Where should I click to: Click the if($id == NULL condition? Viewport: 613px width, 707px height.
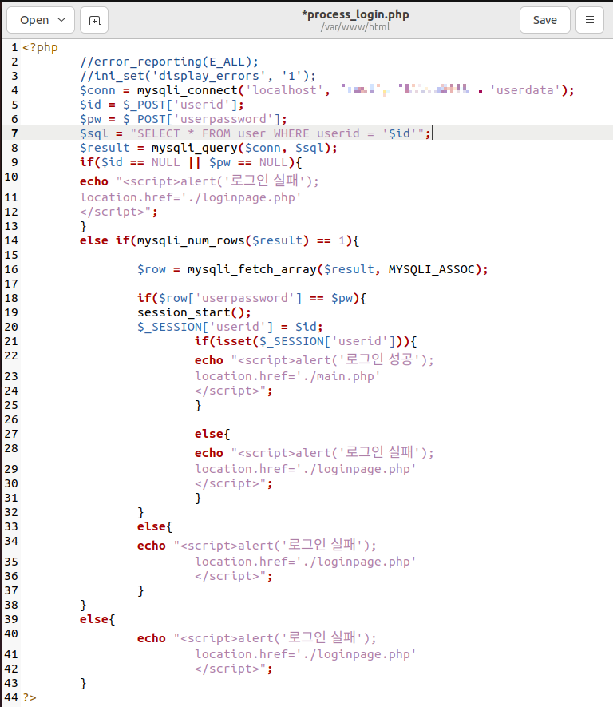tap(130, 162)
